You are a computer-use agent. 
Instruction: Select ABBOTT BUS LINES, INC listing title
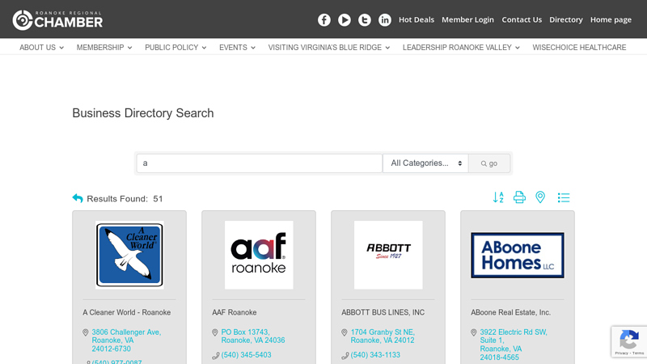click(383, 312)
